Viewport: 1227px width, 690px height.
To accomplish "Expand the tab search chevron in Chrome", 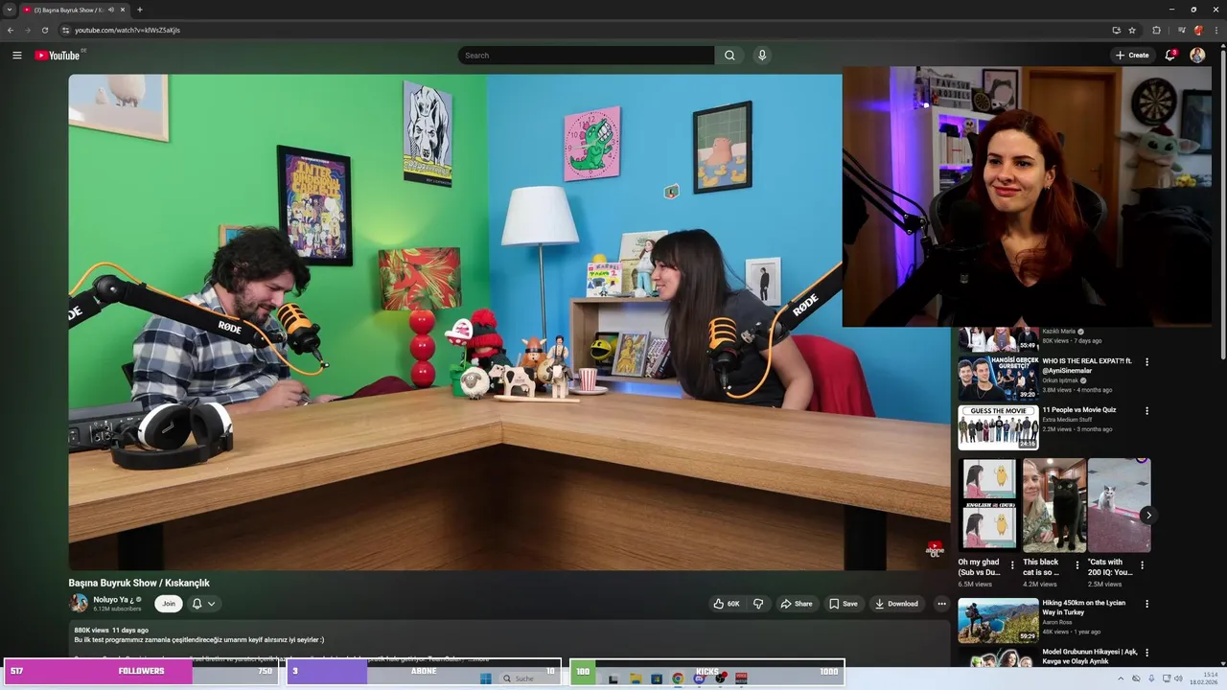I will (x=10, y=10).
